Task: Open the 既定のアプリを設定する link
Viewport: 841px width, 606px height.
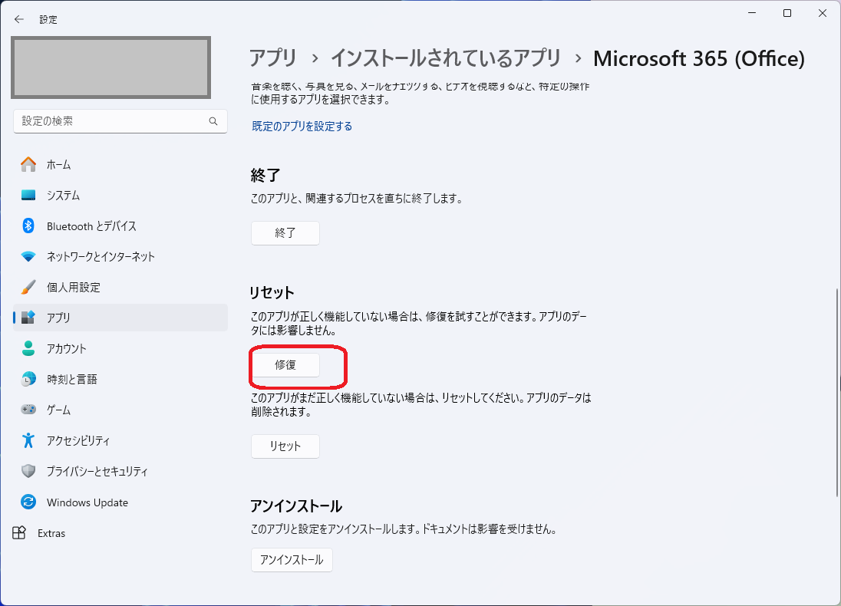Action: (302, 126)
